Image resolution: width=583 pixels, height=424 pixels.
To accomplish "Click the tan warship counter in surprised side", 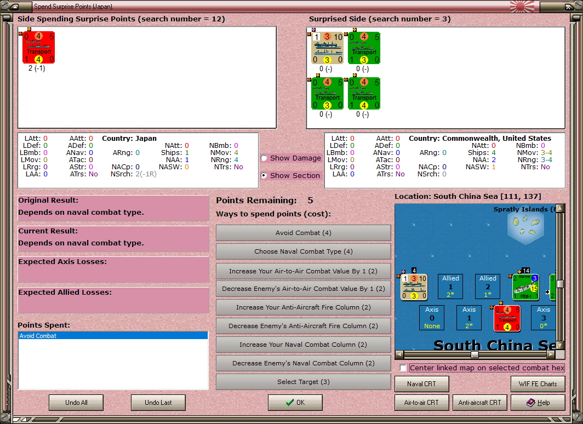I will click(x=328, y=48).
